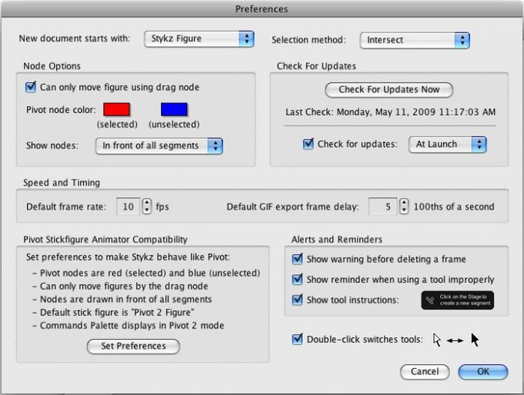Open the 'At Launch' update frequency dropdown
Screen dimensions: 524x395
point(448,145)
